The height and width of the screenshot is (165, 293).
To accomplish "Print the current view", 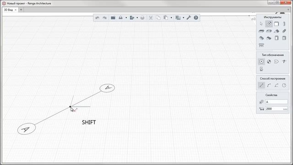I will (x=142, y=18).
